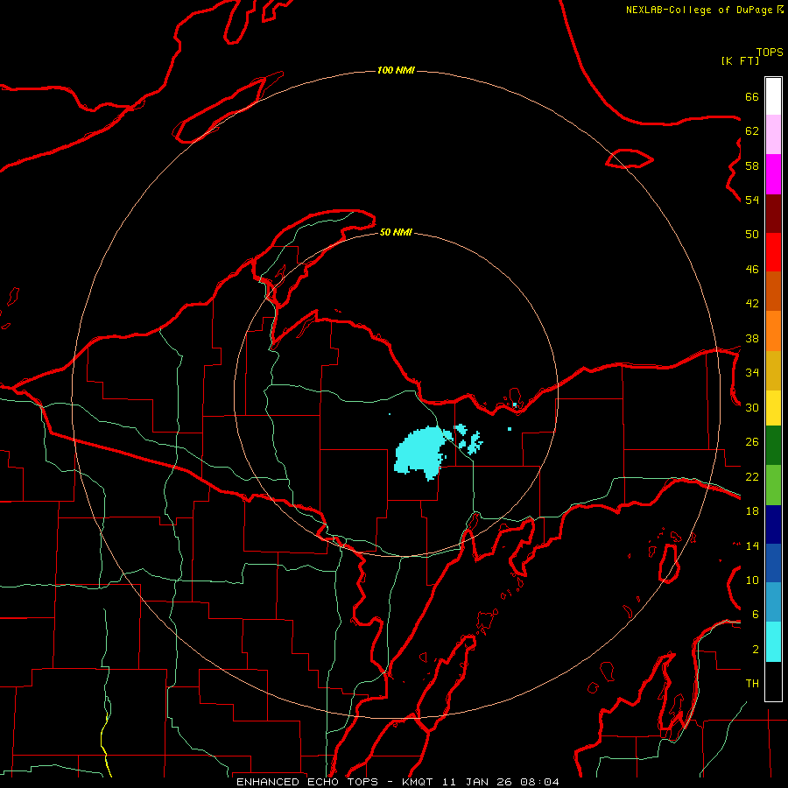Click the 'KMQT' radar station identifier
788x788 pixels.
tap(419, 782)
